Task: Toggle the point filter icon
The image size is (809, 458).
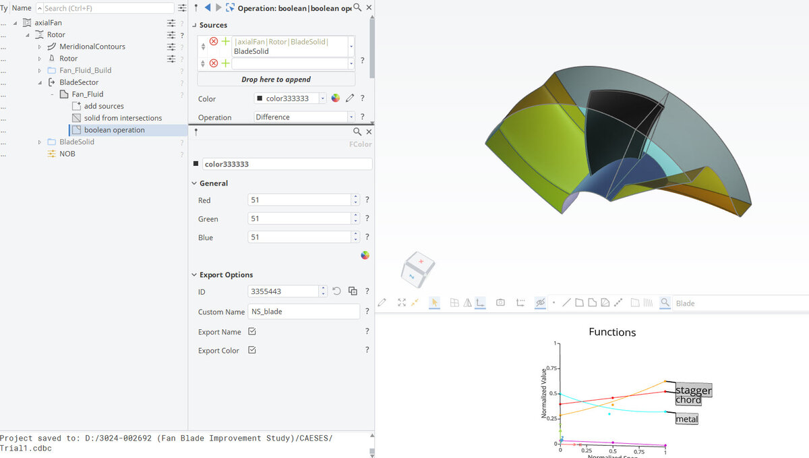Action: pos(553,303)
